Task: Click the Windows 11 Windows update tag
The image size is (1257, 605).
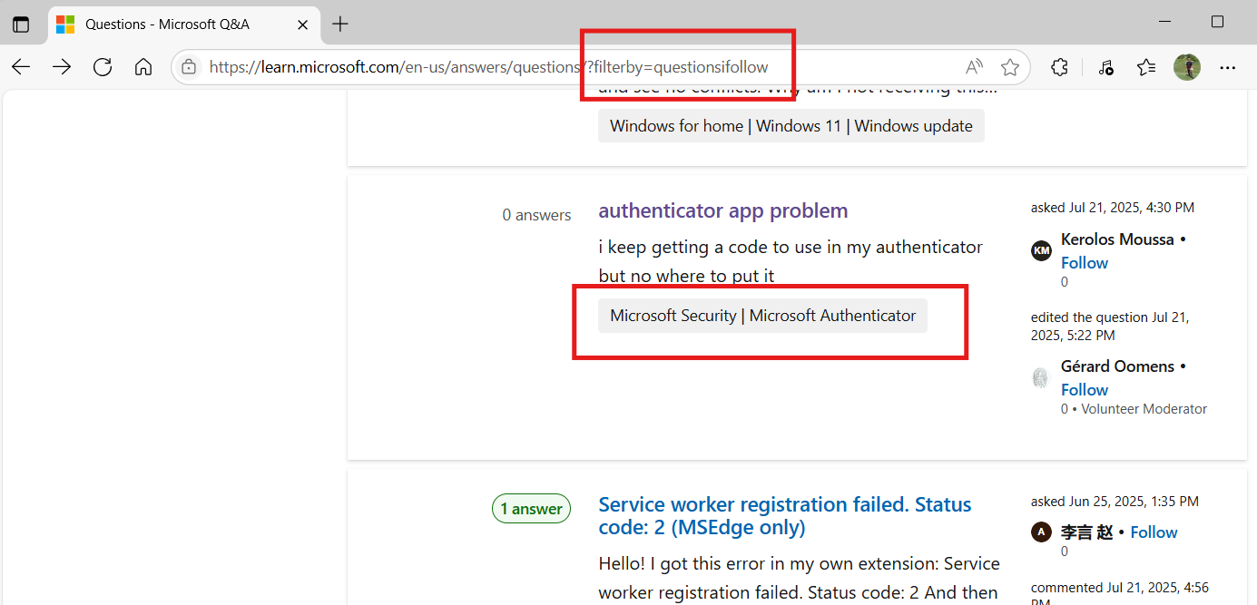Action: click(x=791, y=126)
